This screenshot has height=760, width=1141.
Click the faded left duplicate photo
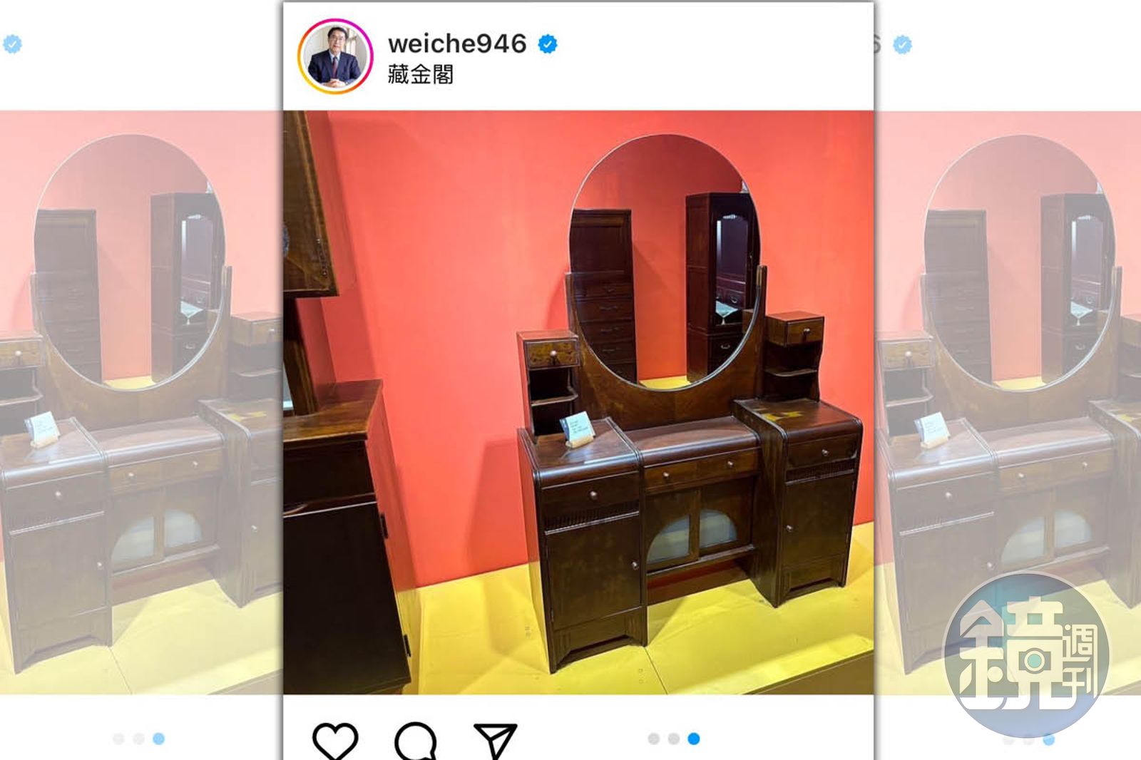[141, 402]
